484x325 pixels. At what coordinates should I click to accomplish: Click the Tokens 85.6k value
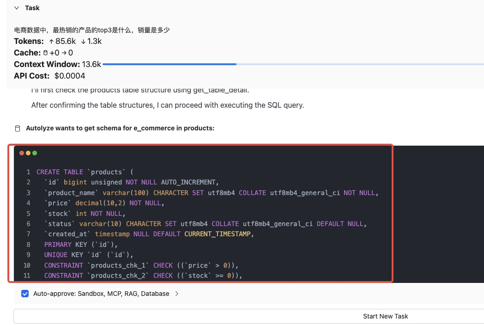coord(66,42)
